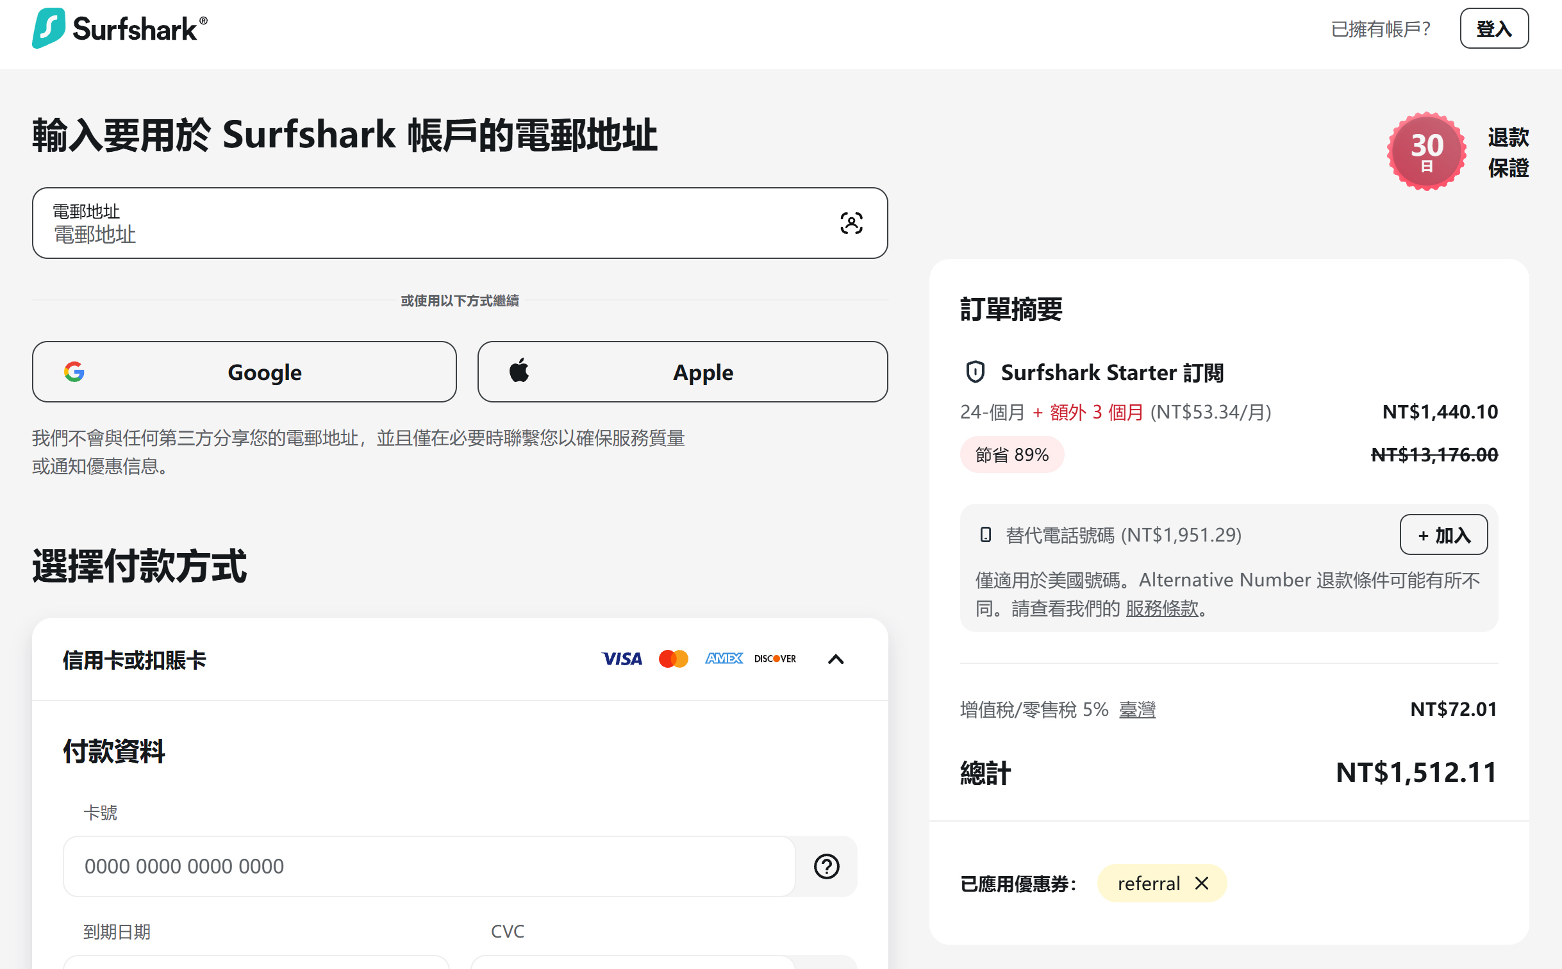The image size is (1562, 969).
Task: Continue with Apple button
Action: (x=683, y=372)
